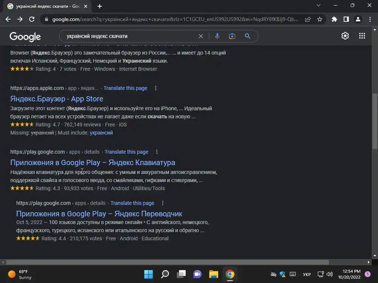
Task: Open Приложения в Google Play – Яндекс Переводчик
Action: (99, 214)
